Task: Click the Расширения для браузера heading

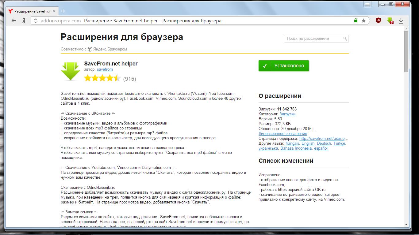Action: click(122, 37)
